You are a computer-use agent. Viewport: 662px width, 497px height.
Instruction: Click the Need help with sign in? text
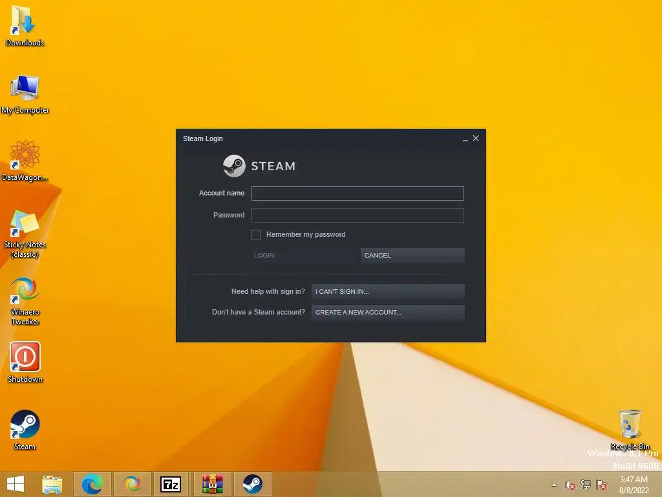pos(268,291)
